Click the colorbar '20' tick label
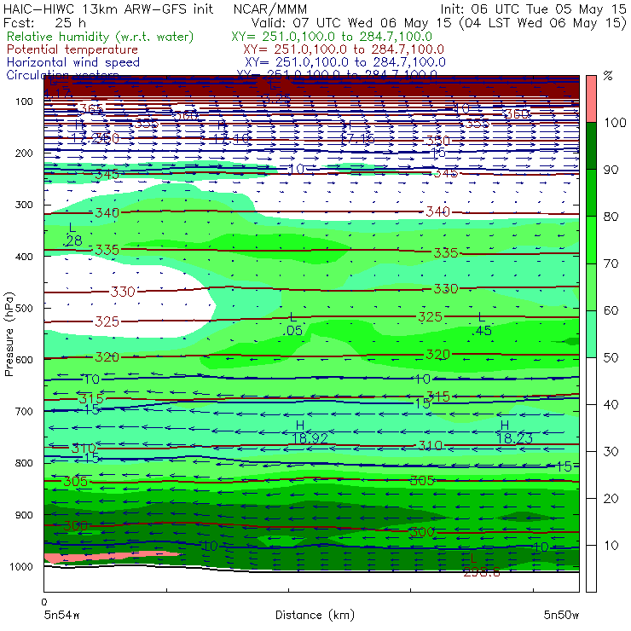631x631 pixels. 611,498
